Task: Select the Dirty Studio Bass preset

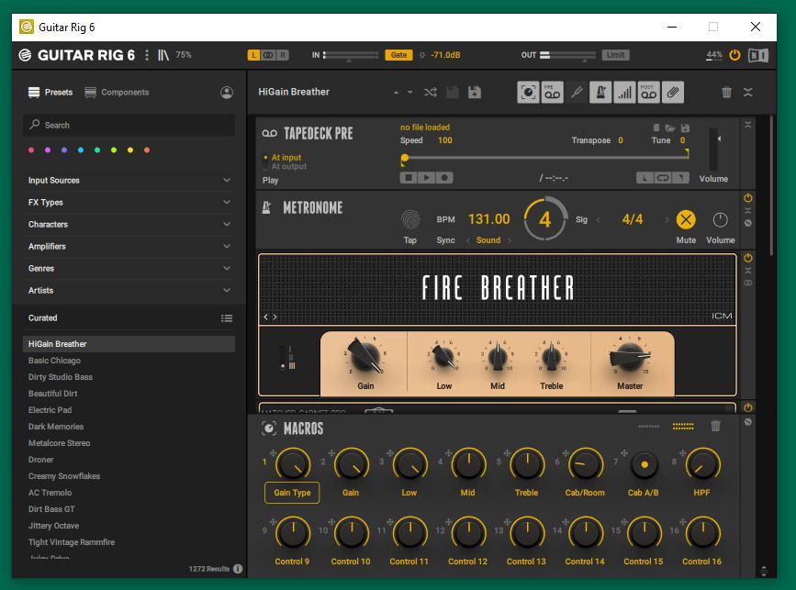Action: click(129, 377)
